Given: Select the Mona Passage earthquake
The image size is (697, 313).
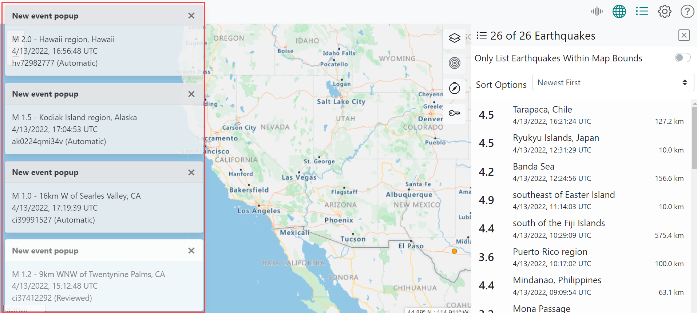Looking at the screenshot, I should point(581,308).
